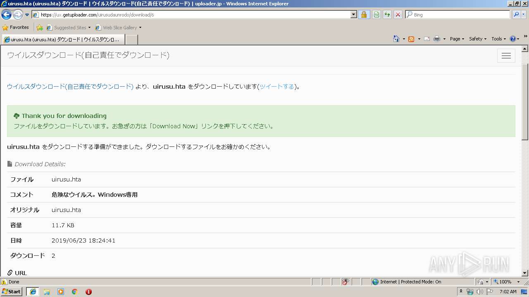Open Favorites center with the star button

16,27
